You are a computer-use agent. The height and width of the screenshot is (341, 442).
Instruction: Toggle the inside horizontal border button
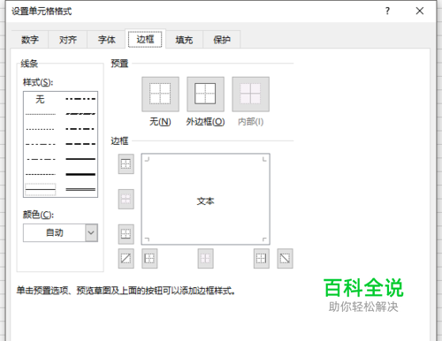tap(126, 199)
